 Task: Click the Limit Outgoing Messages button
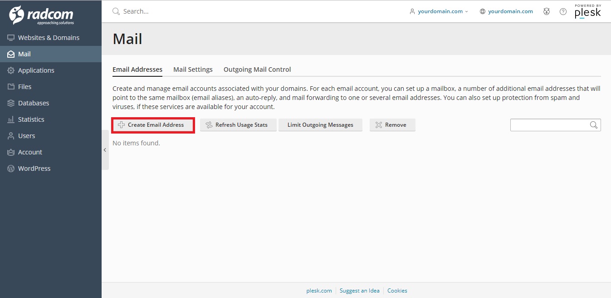pyautogui.click(x=320, y=125)
